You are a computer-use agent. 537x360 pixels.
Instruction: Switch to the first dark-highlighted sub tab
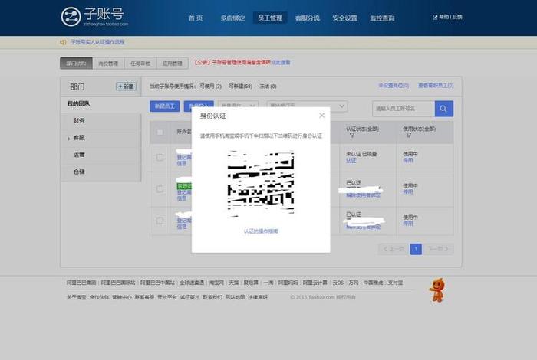pyautogui.click(x=76, y=64)
